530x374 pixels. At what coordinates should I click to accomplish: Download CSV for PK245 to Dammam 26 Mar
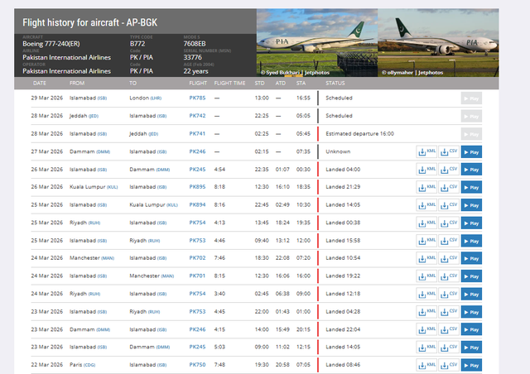[x=449, y=170]
